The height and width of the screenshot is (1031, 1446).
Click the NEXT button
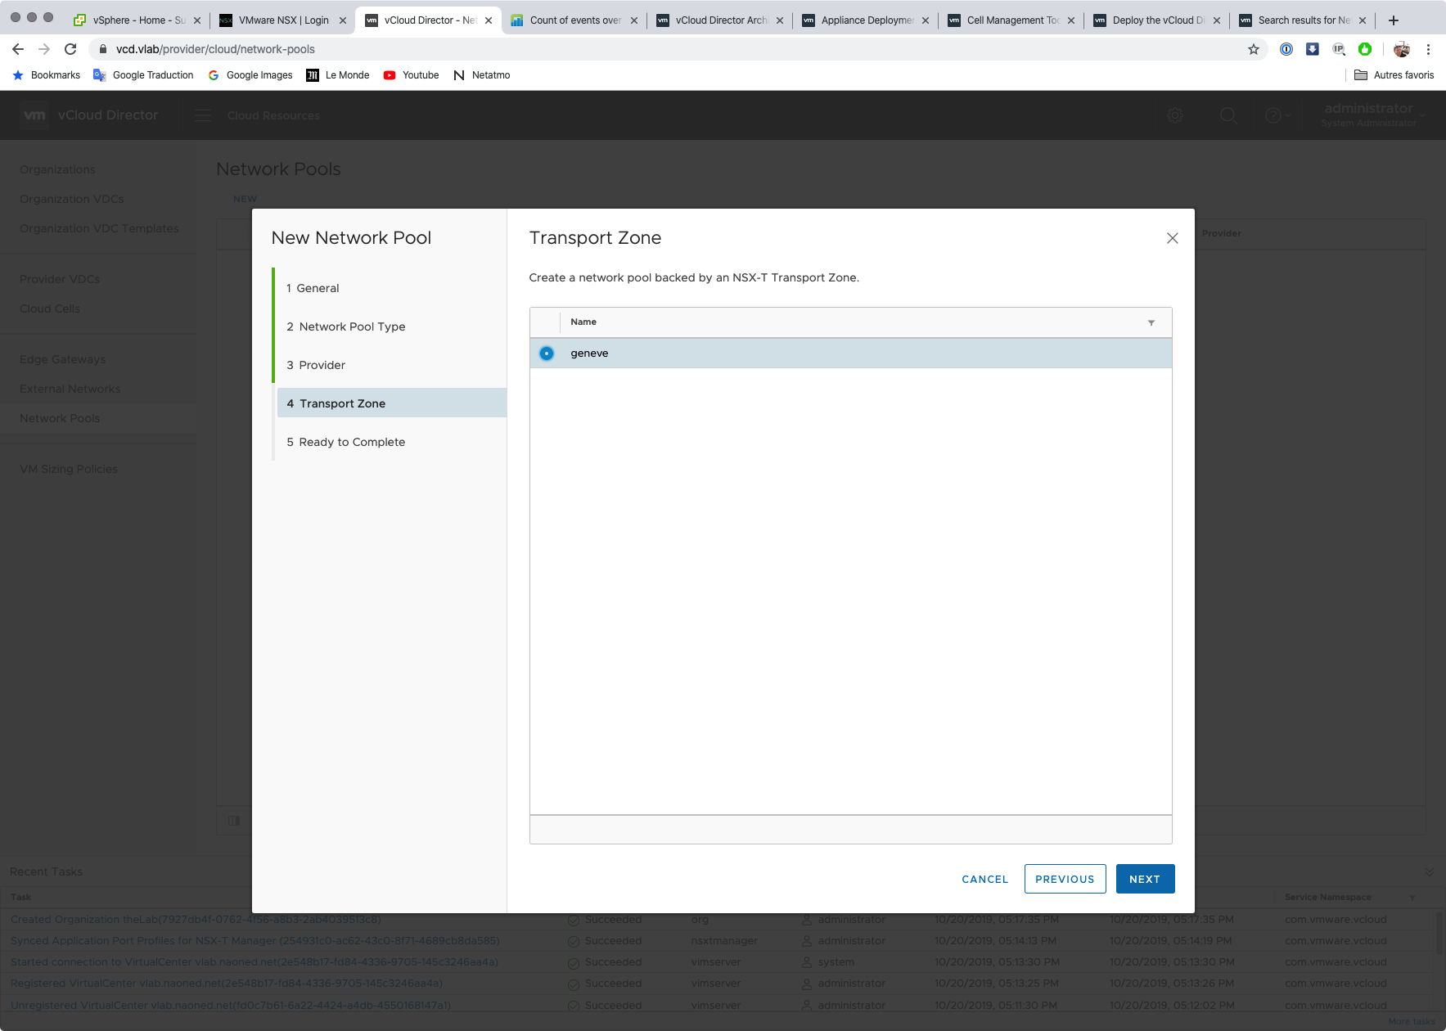[1144, 879]
